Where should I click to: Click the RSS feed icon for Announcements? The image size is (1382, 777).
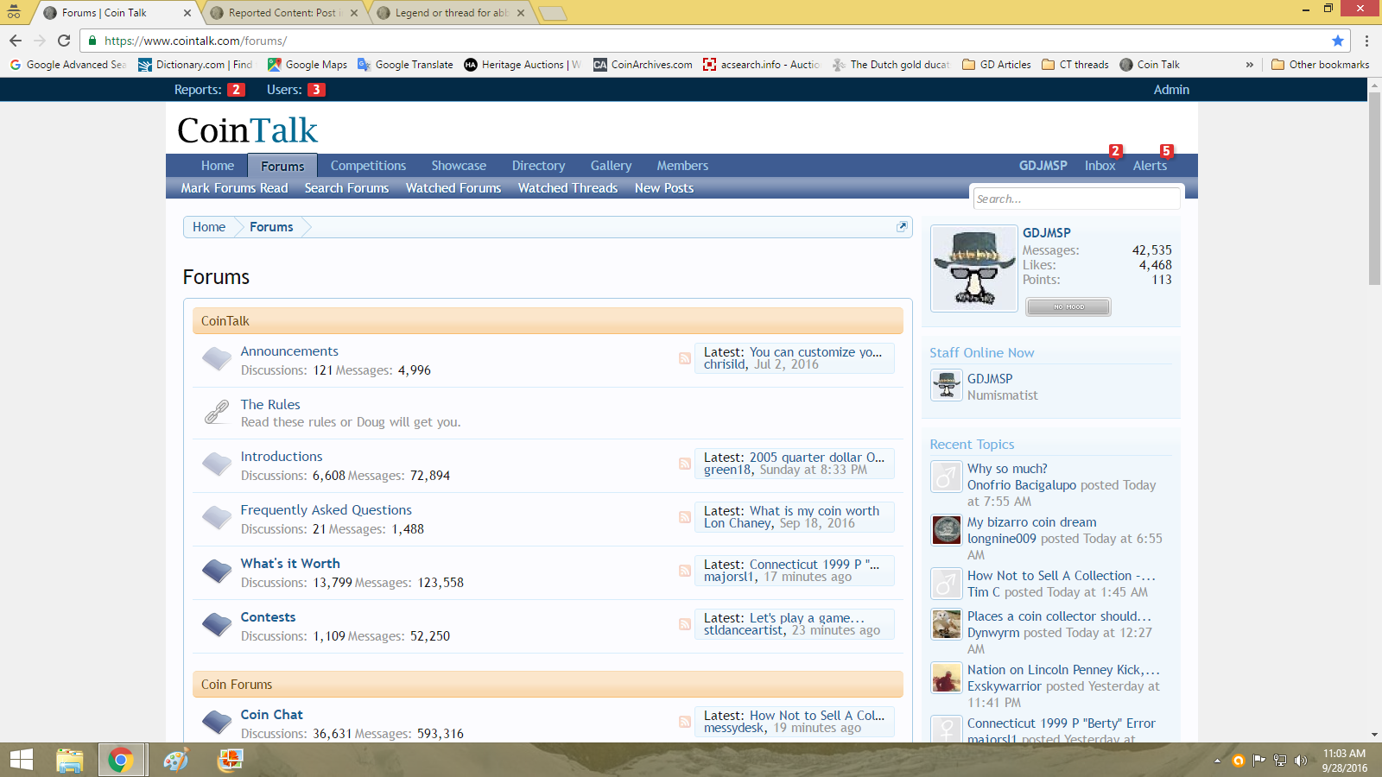click(684, 358)
